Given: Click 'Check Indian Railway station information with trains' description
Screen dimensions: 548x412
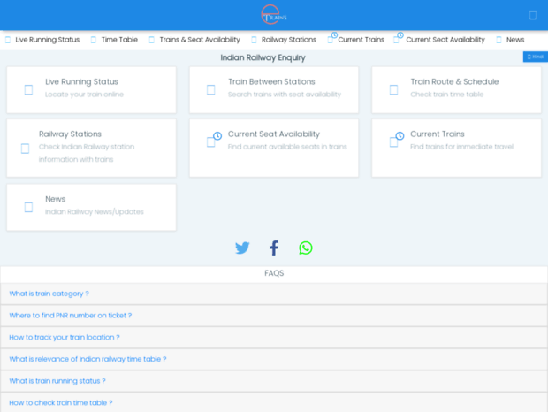Looking at the screenshot, I should (x=87, y=153).
